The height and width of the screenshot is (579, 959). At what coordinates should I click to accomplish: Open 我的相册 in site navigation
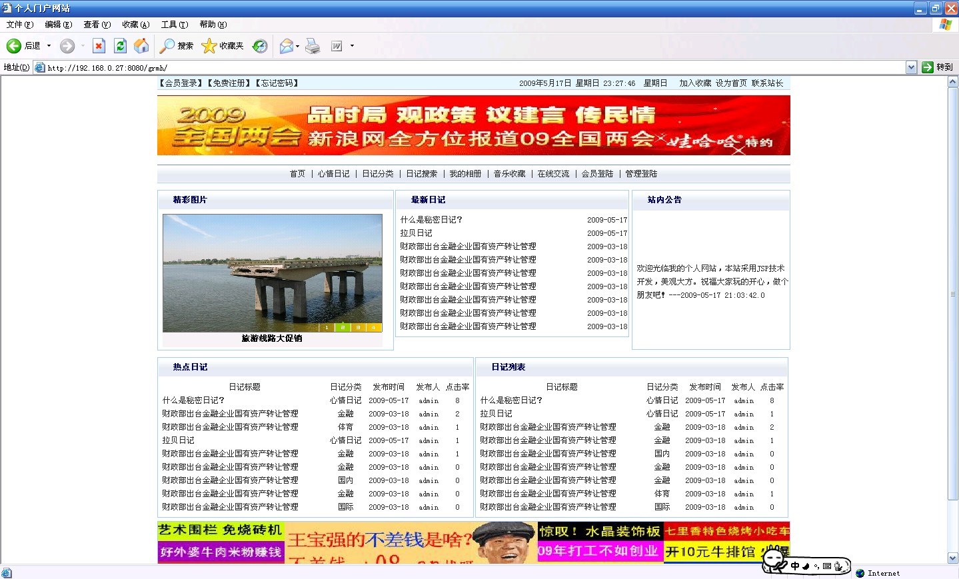click(465, 174)
